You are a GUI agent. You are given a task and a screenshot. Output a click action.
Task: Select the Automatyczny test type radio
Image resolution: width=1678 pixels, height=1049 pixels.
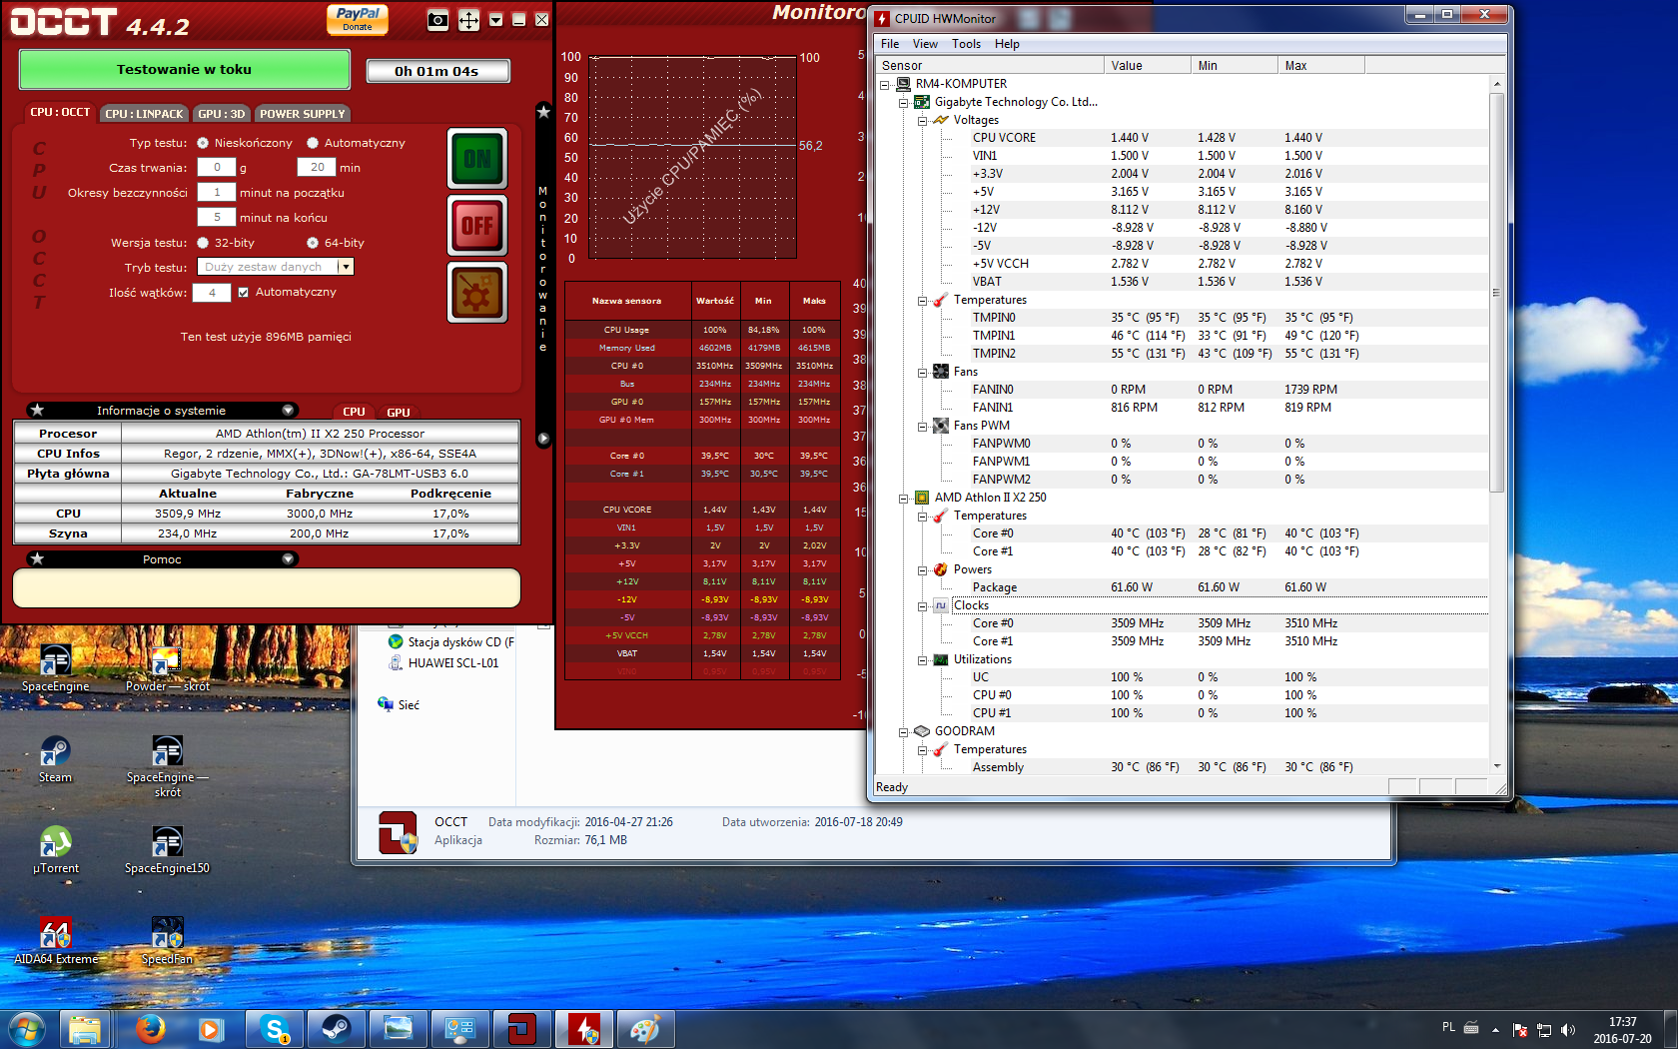point(313,143)
